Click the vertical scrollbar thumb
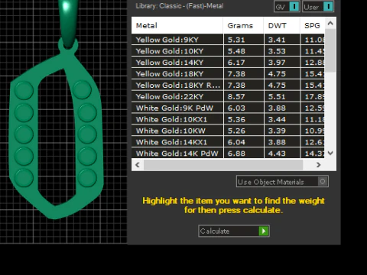 (330, 50)
